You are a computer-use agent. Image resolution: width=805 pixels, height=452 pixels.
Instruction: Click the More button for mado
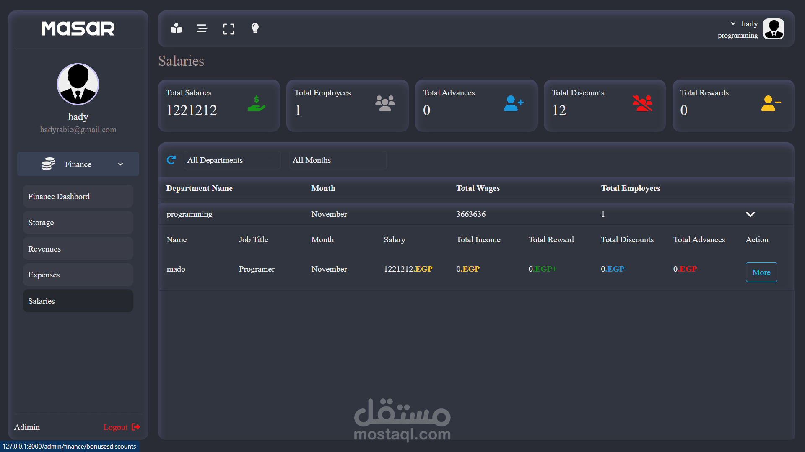click(761, 272)
